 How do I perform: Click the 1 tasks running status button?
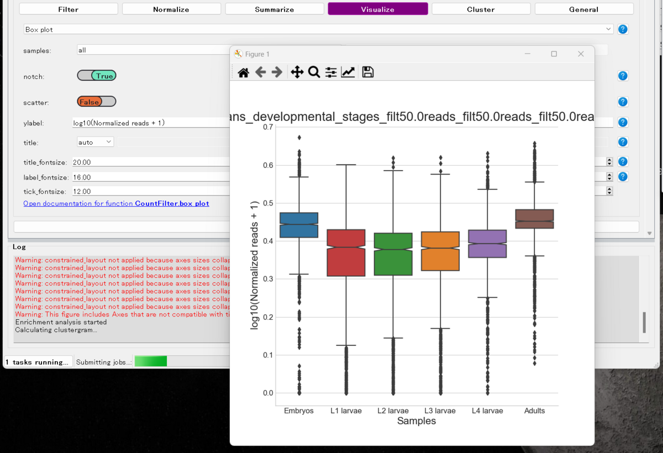click(38, 362)
